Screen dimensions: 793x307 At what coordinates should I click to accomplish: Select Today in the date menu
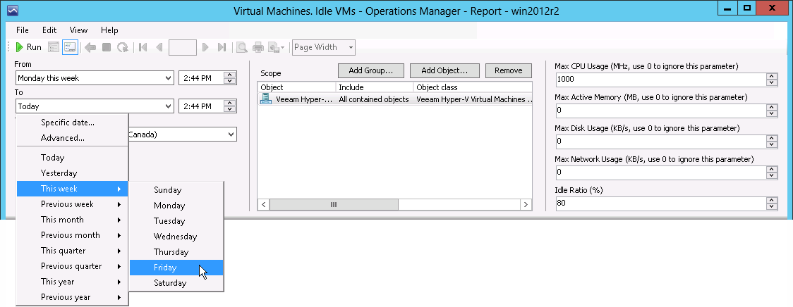coord(73,158)
